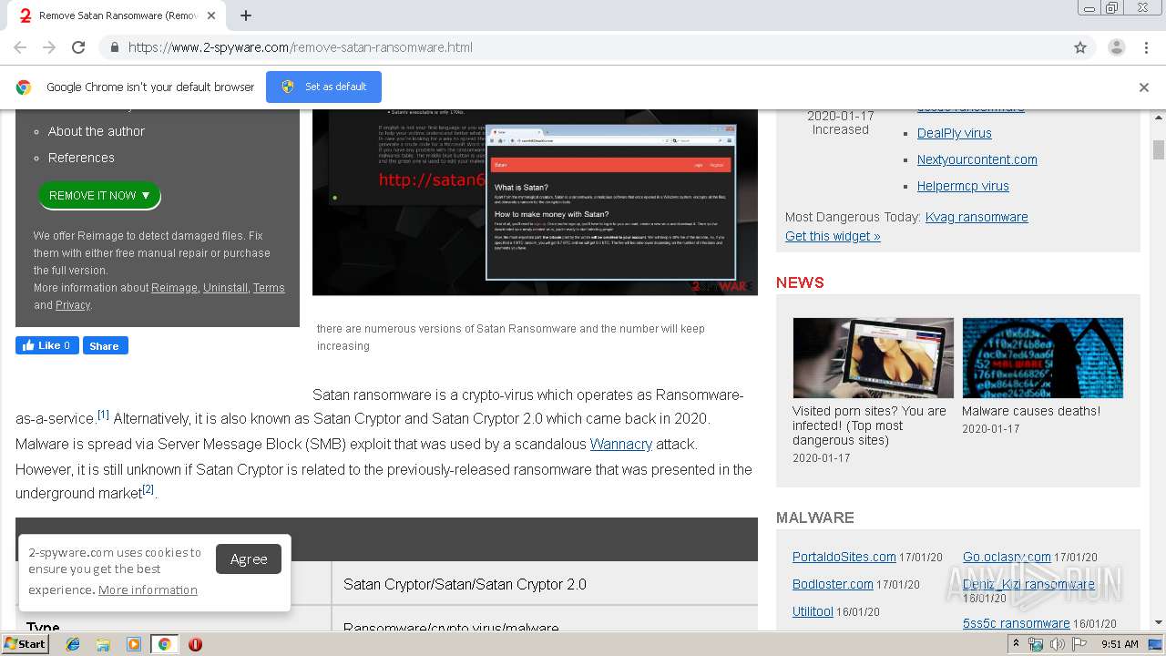This screenshot has width=1166, height=656.
Task: Click the site padlock icon
Action: point(114,47)
